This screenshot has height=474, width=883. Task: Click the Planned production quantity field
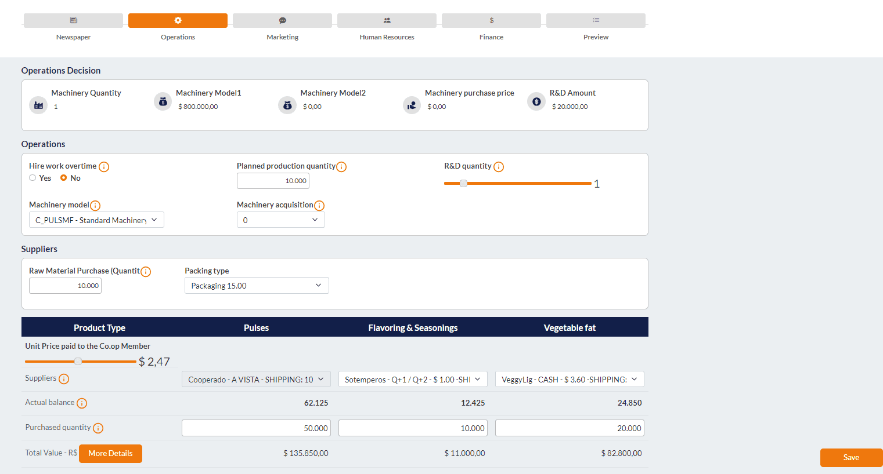click(x=273, y=181)
